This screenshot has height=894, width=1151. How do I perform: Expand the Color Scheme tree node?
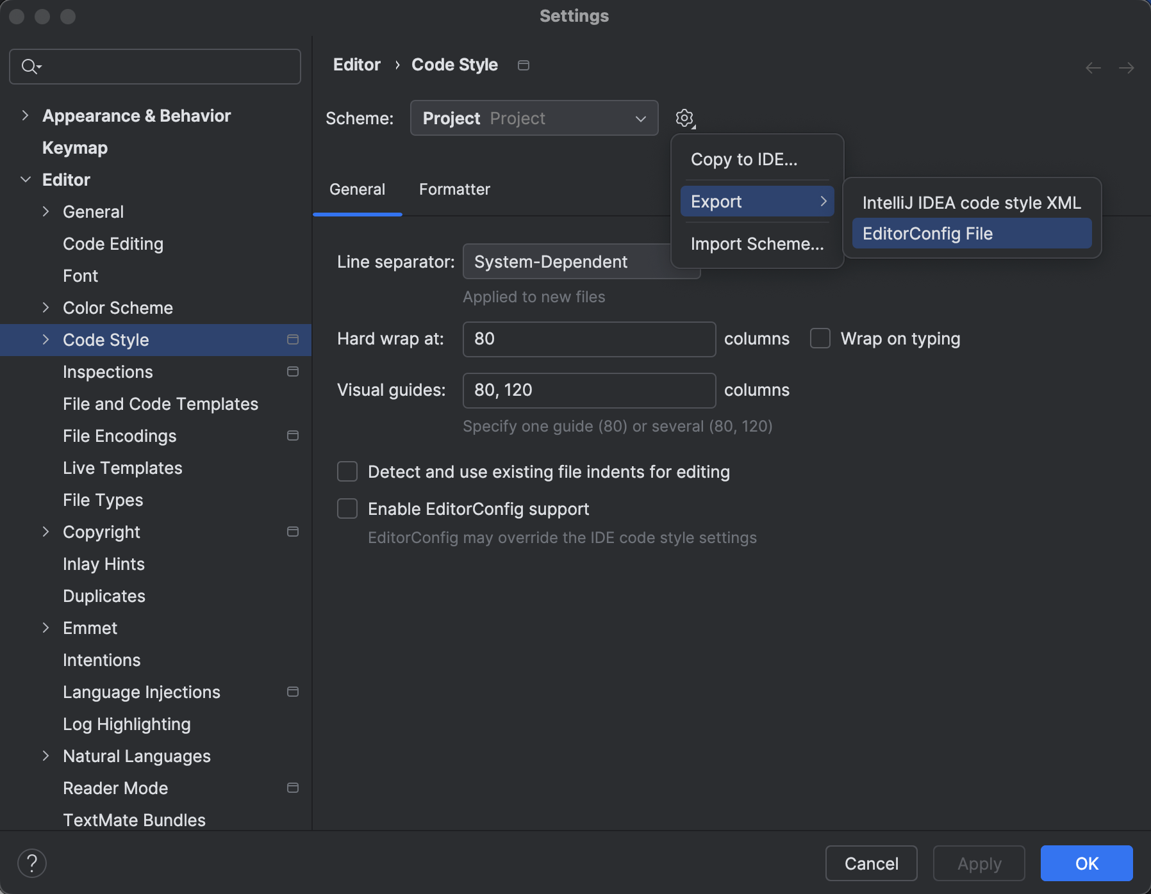46,307
